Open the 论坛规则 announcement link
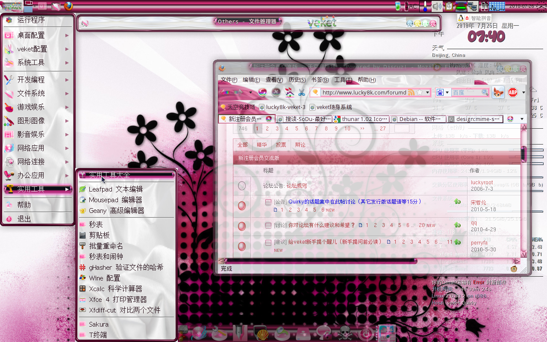The width and height of the screenshot is (547, 342). [x=297, y=186]
